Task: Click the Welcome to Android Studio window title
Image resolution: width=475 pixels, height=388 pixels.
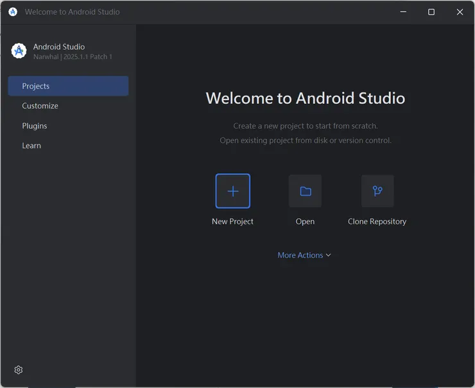Action: click(72, 12)
